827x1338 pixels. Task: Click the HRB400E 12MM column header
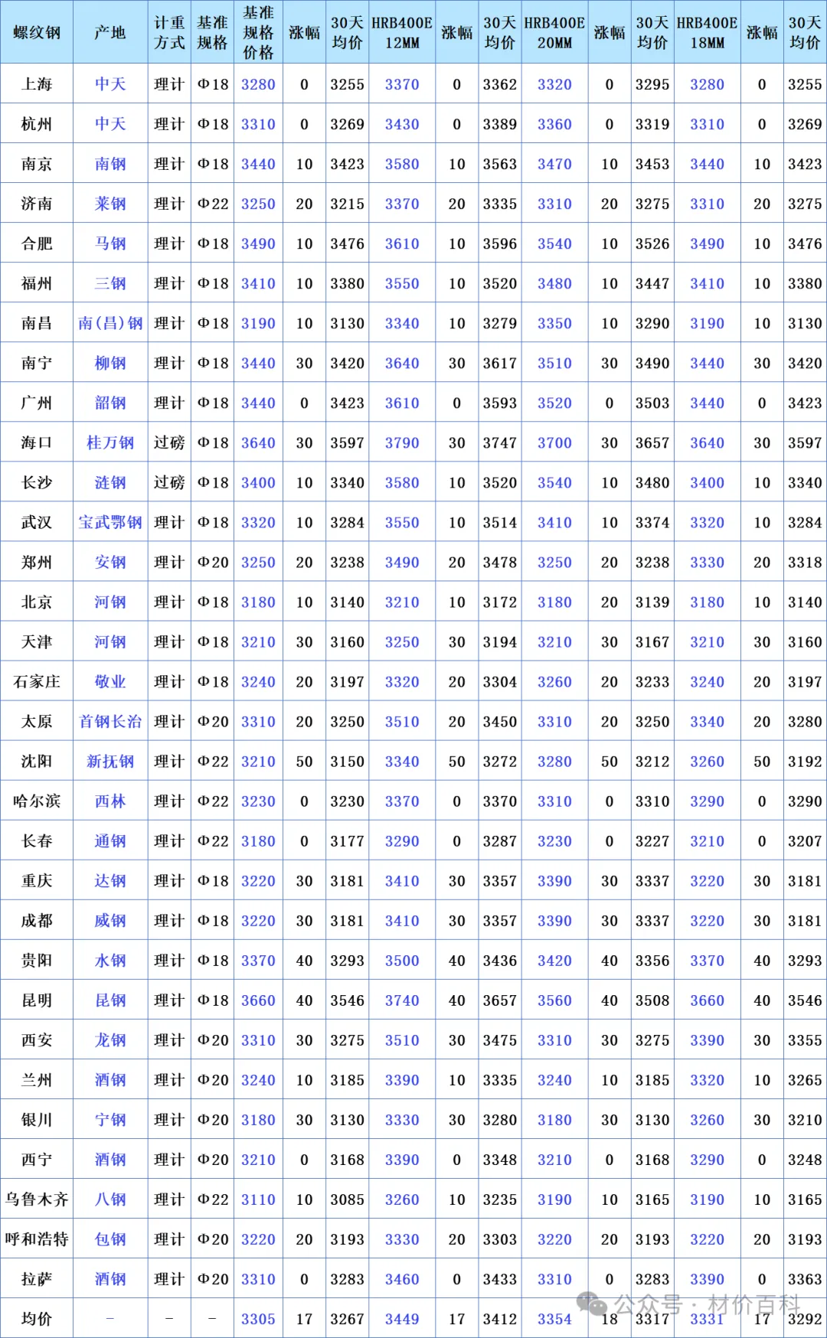(402, 32)
